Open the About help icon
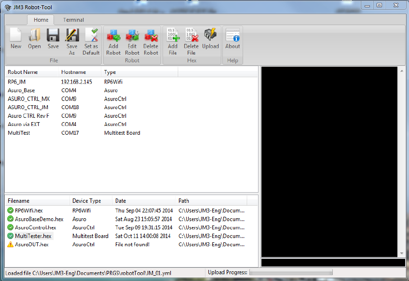Image resolution: width=409 pixels, height=281 pixels. (232, 35)
